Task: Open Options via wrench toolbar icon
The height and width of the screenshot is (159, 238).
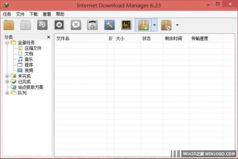Action: 109,25
